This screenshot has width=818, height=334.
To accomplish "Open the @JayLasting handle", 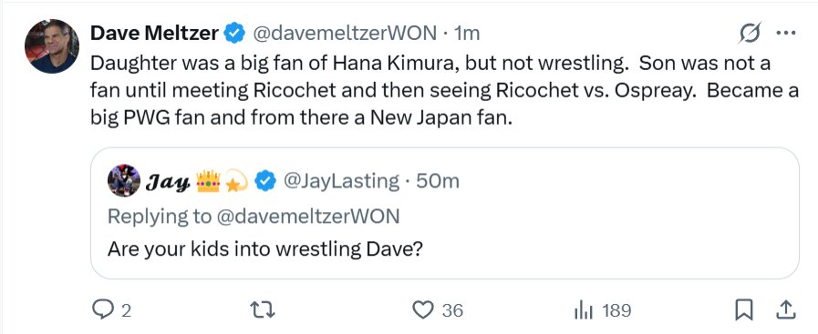I will click(341, 180).
